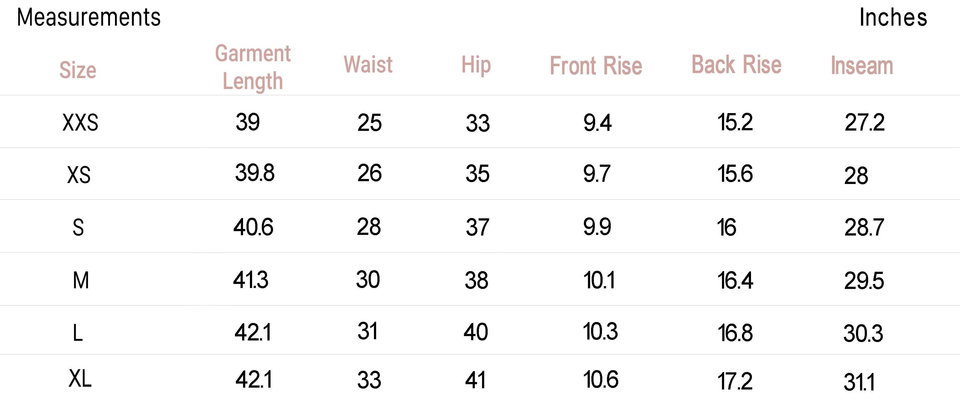Select the XL size row label
The image size is (960, 402).
[x=80, y=379]
